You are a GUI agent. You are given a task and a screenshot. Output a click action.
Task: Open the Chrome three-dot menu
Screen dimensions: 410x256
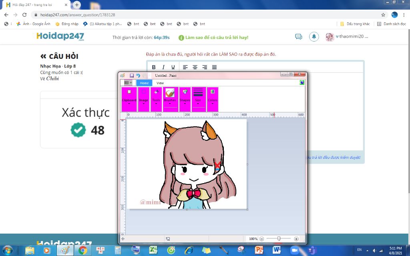tap(404, 15)
